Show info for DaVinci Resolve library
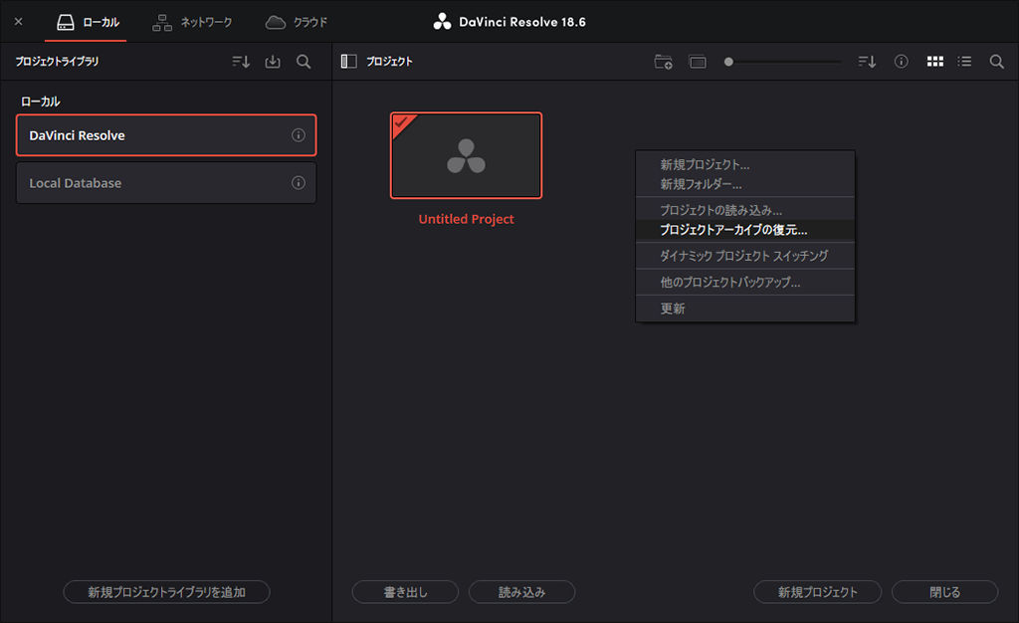This screenshot has width=1019, height=623. pos(299,135)
